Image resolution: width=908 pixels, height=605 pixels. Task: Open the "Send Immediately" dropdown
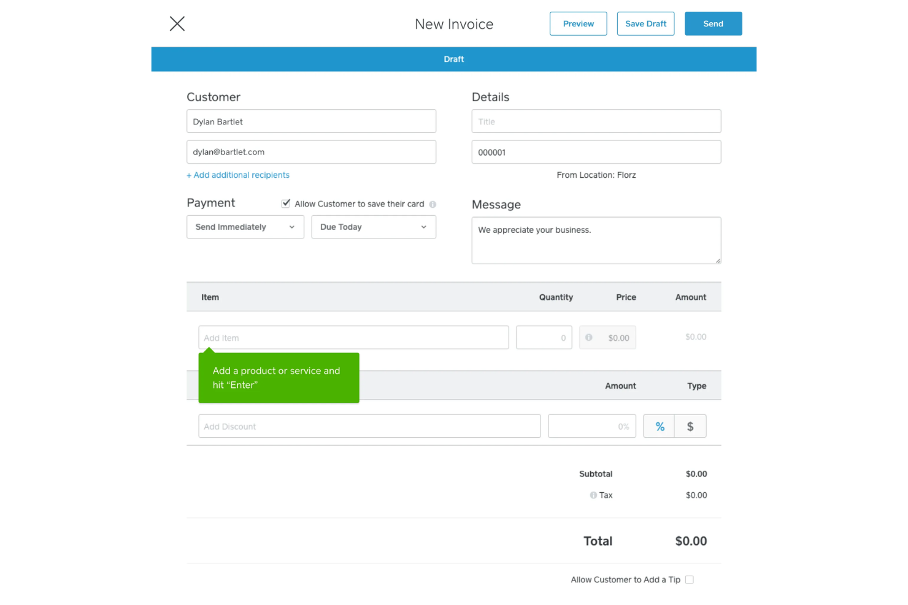click(245, 227)
